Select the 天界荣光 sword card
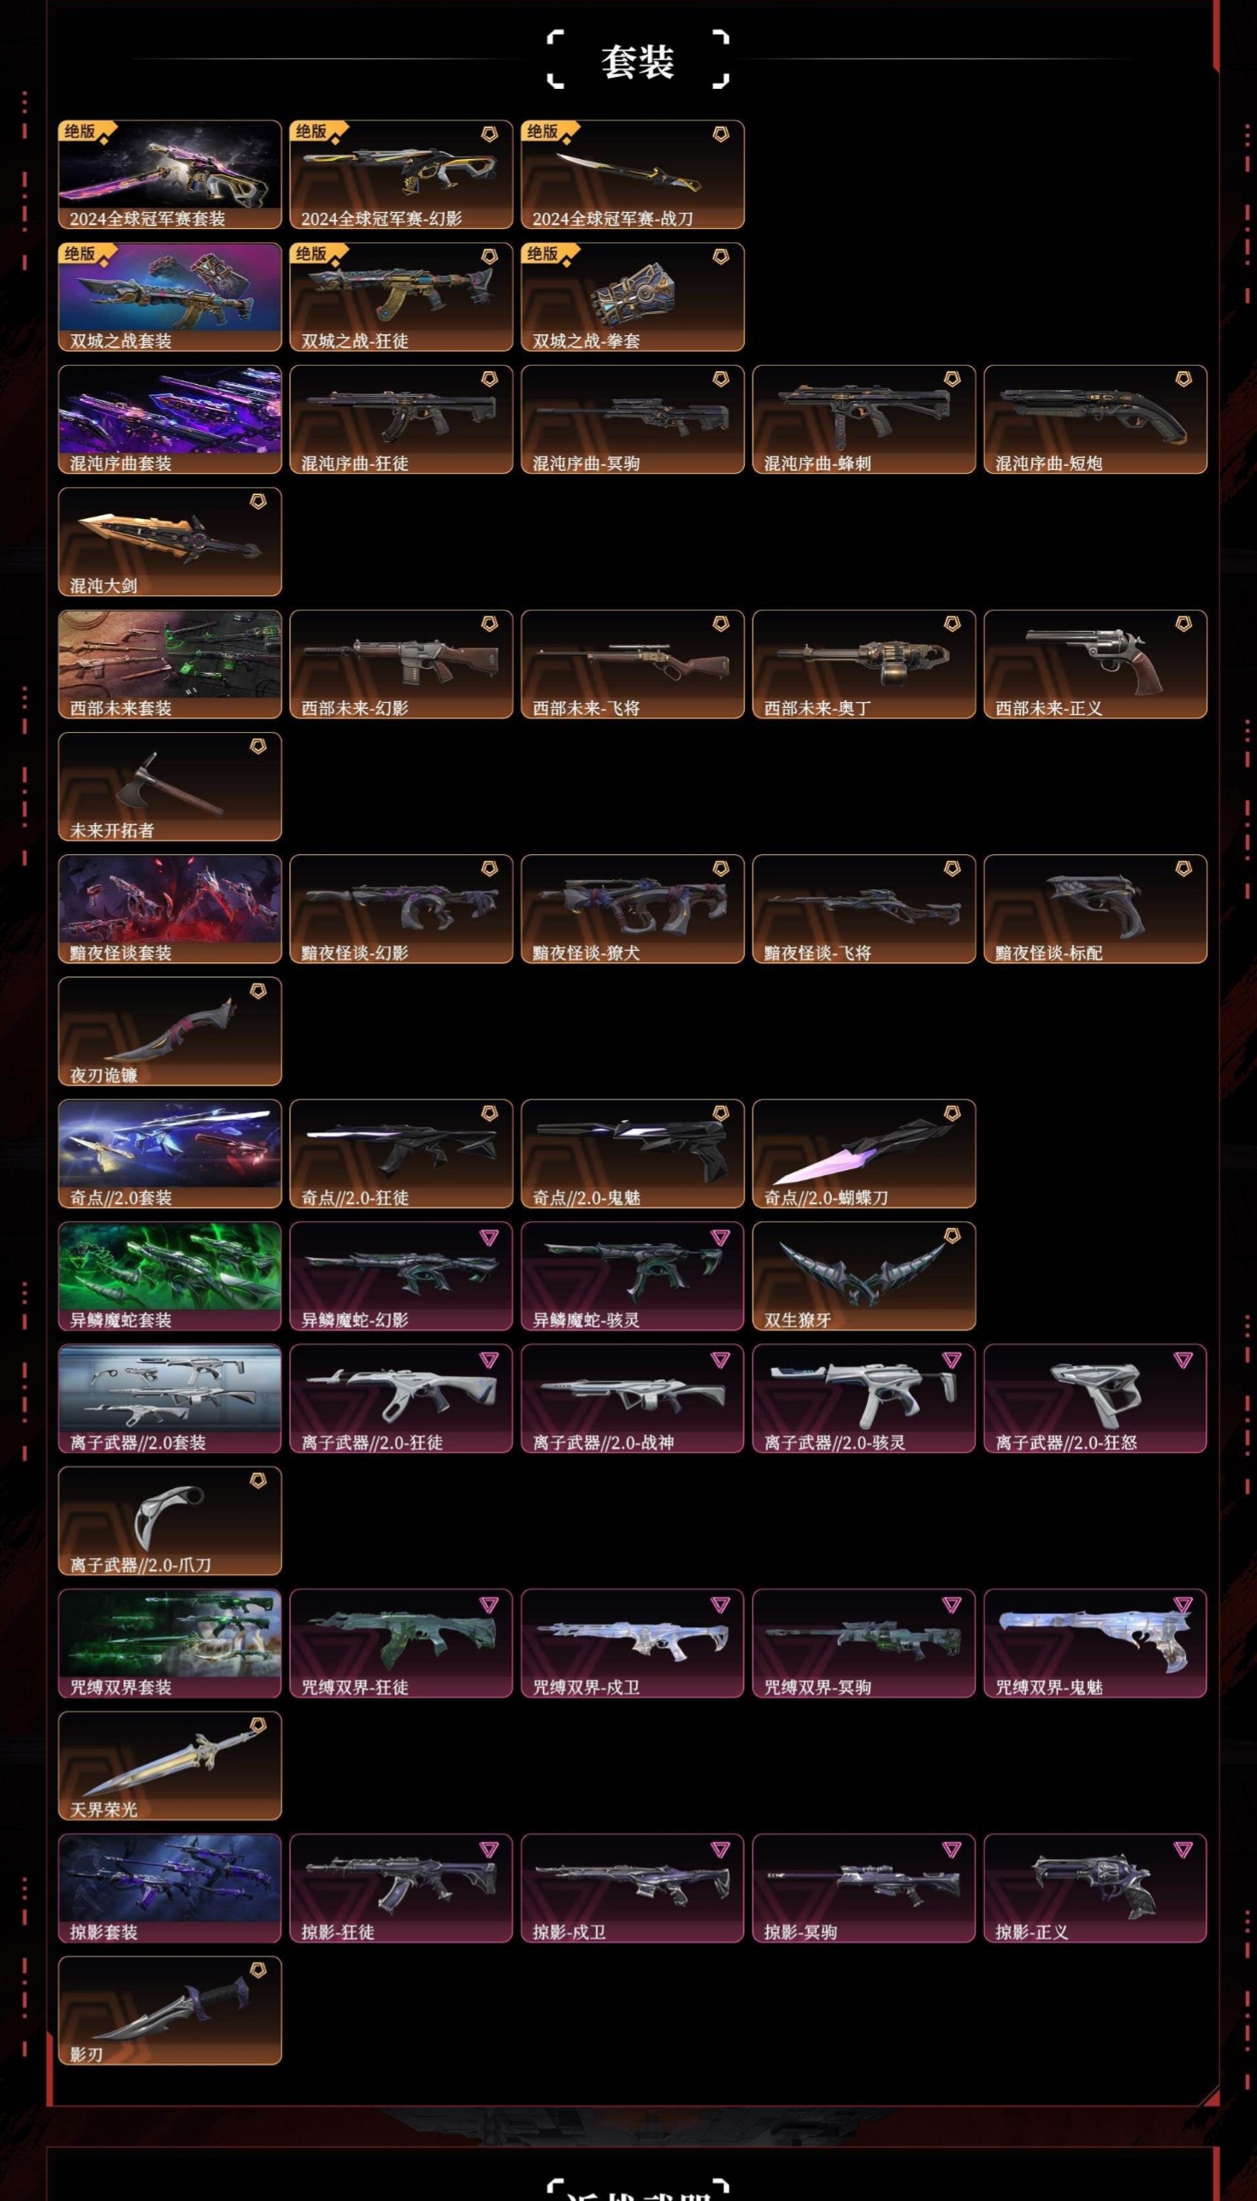The image size is (1257, 2201). 170,1766
